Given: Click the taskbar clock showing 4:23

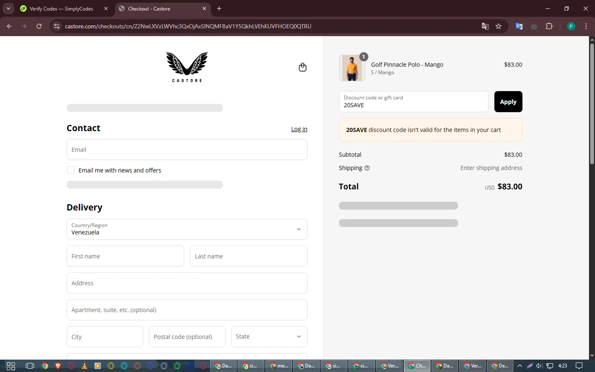Looking at the screenshot, I should pyautogui.click(x=562, y=366).
